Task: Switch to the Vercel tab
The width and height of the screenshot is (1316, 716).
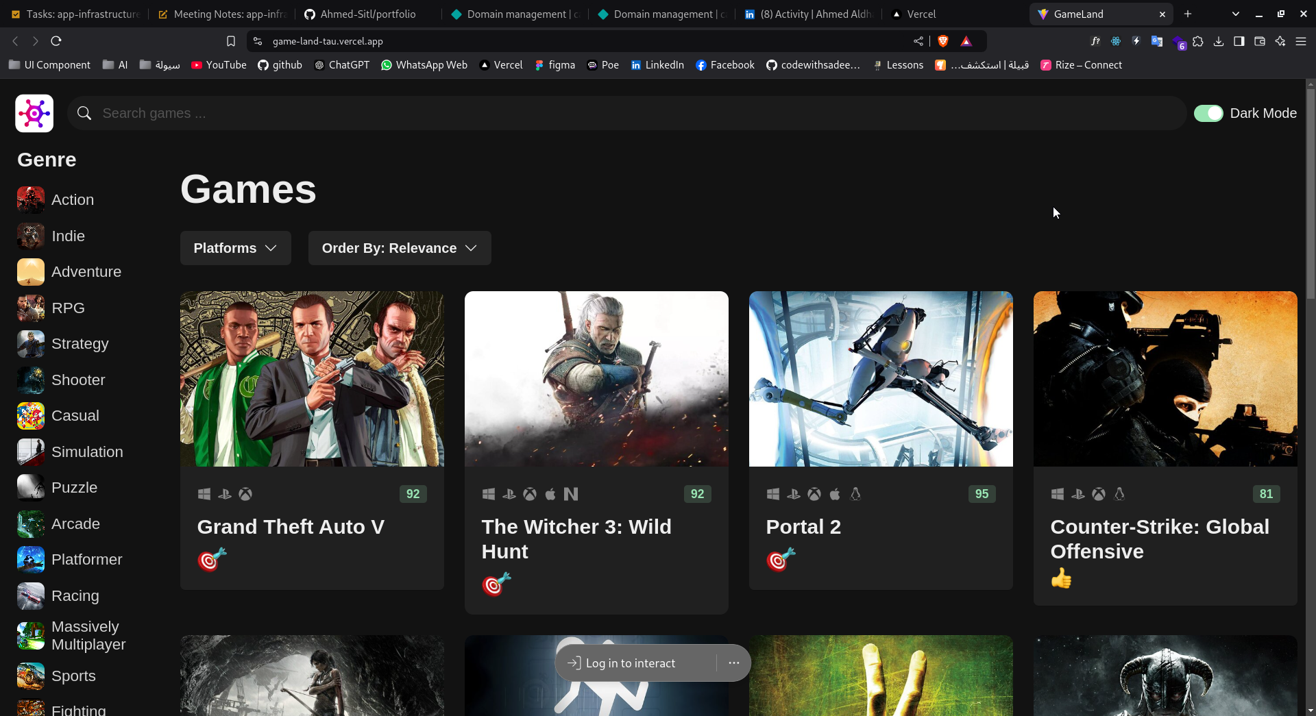Action: [x=955, y=14]
